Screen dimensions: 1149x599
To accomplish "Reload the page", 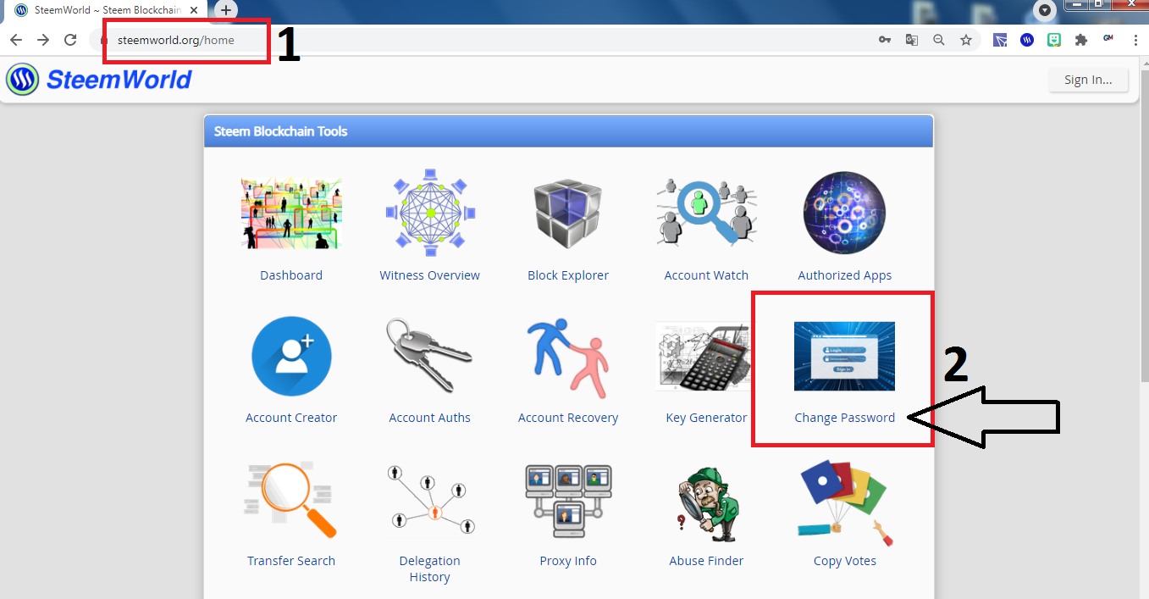I will tap(71, 40).
